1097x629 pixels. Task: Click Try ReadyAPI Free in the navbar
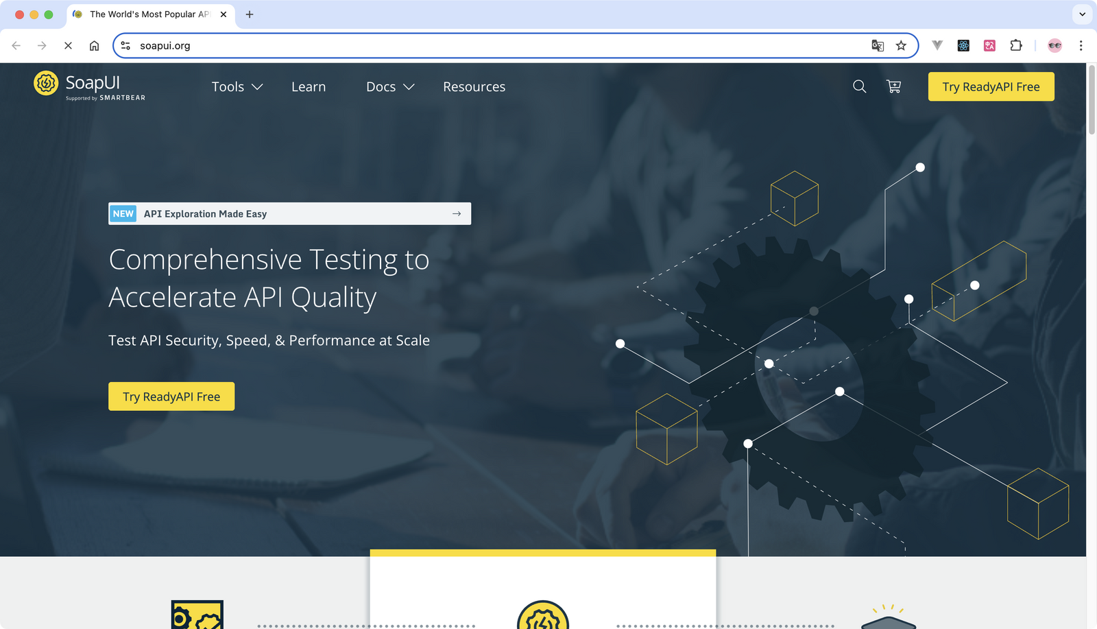coord(991,86)
